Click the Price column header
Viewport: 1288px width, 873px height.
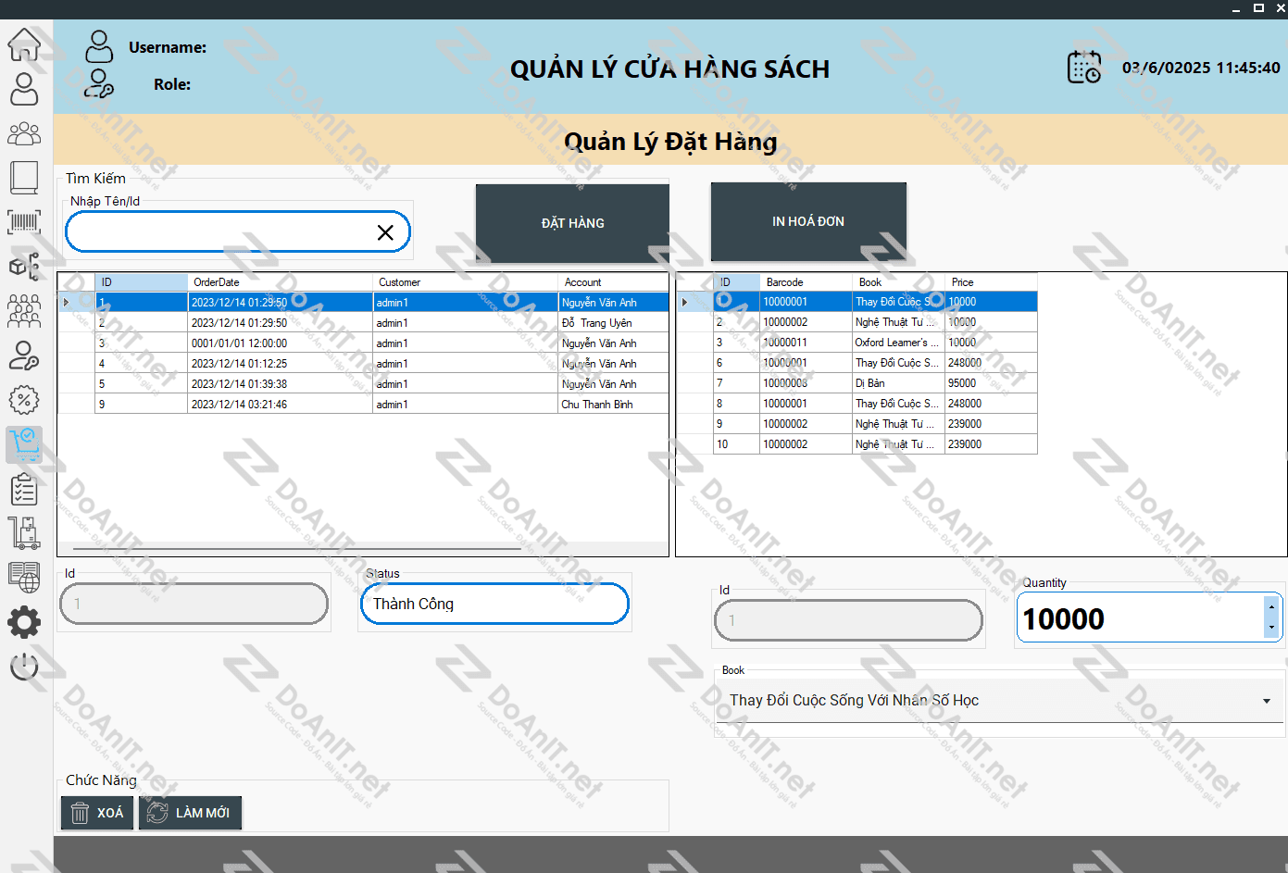click(x=989, y=282)
